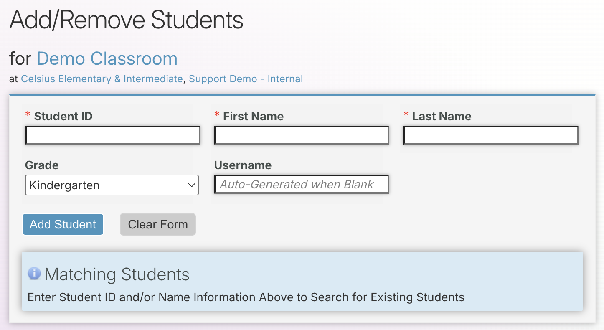
Task: Click the info icon beside Matching Students
Action: click(x=34, y=274)
